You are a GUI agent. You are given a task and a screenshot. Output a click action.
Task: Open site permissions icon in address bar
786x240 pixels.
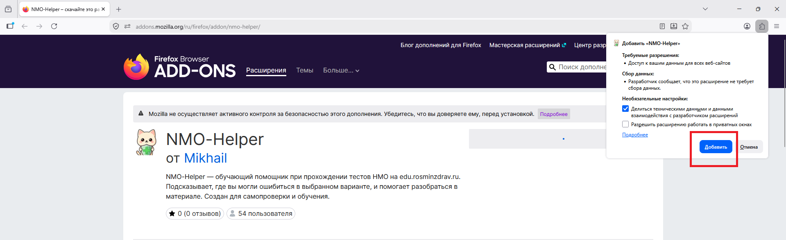click(127, 26)
